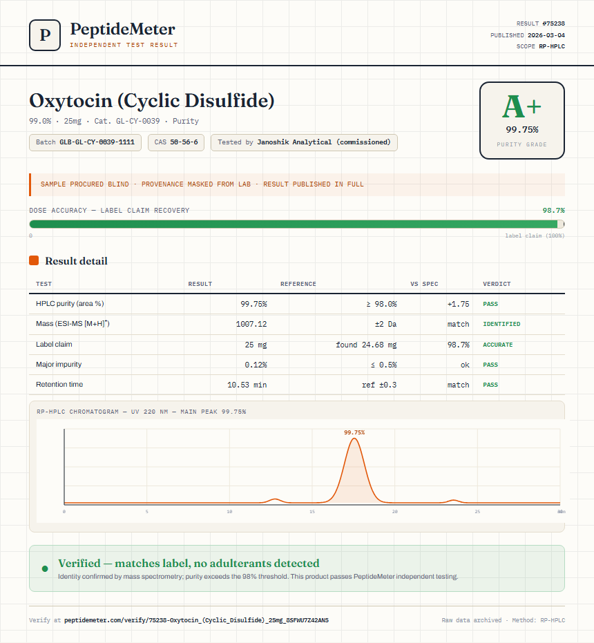594x643 pixels.
Task: Click the A+ purity grade badge
Action: coord(521,121)
